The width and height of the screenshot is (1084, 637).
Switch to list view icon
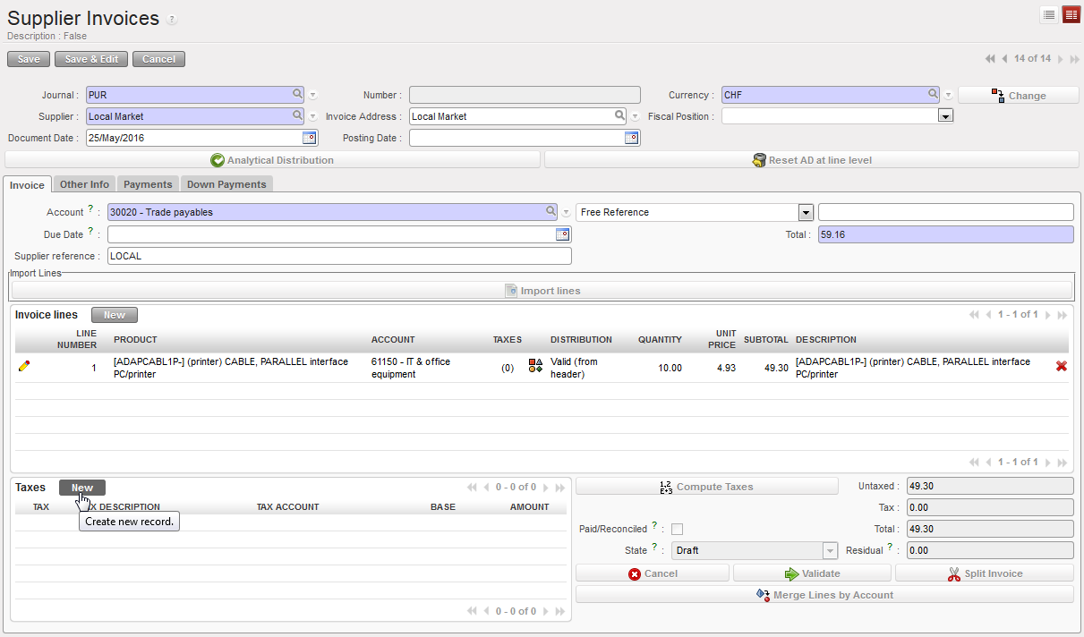(x=1049, y=14)
